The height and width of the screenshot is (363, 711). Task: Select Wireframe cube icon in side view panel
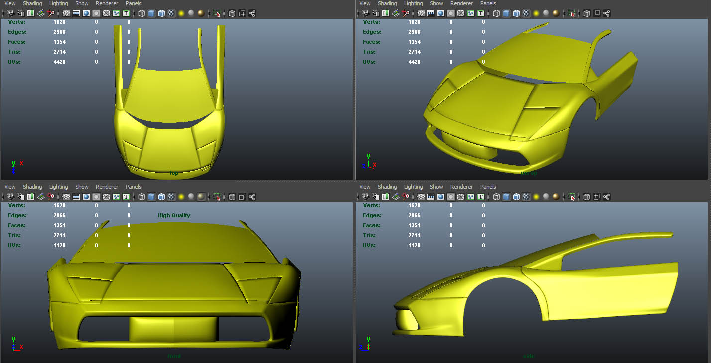[496, 197]
